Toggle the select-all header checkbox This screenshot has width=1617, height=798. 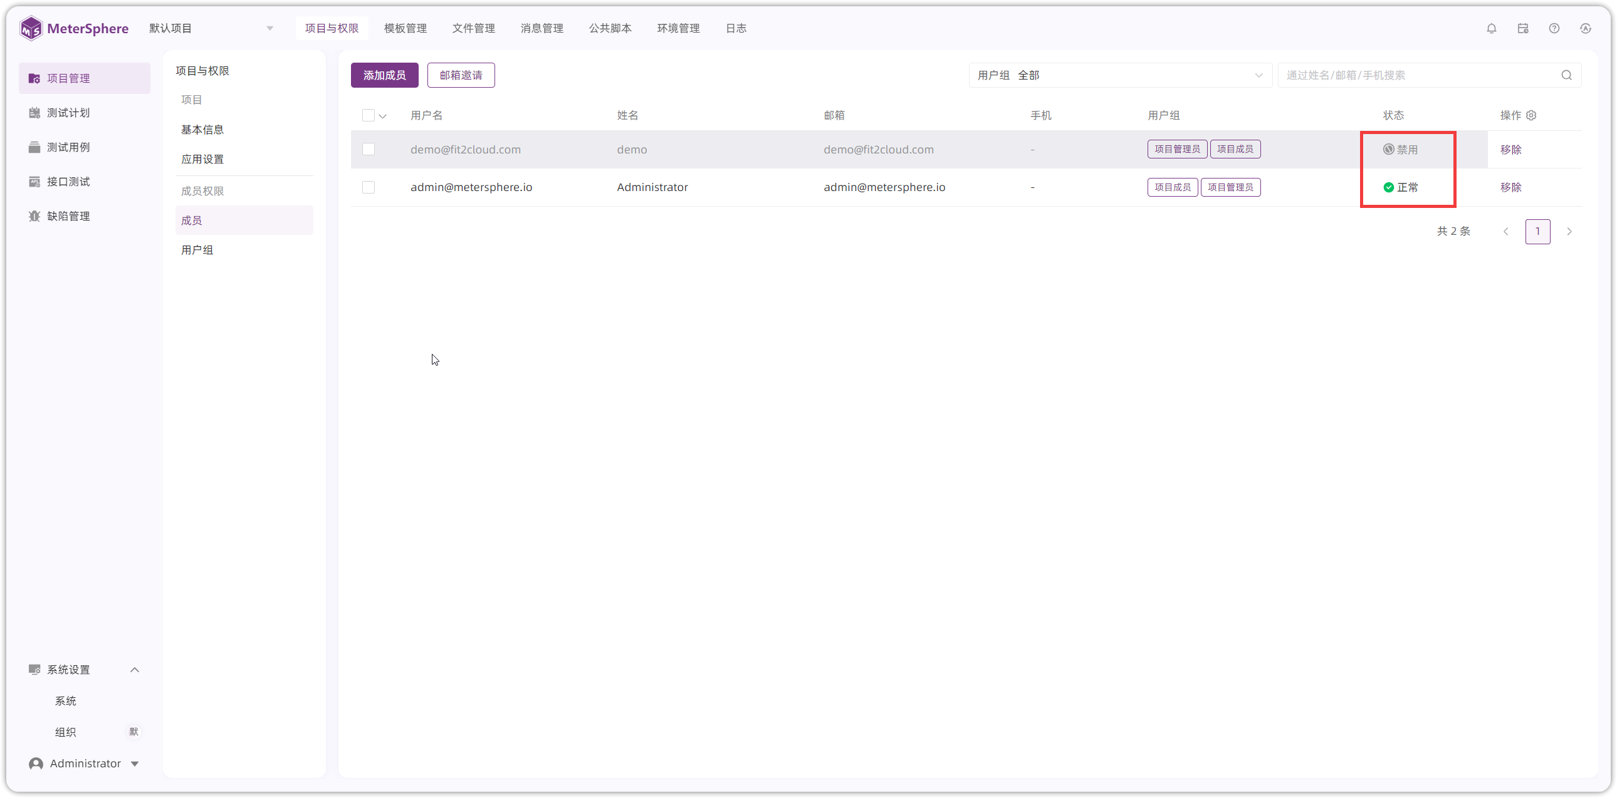coord(369,115)
